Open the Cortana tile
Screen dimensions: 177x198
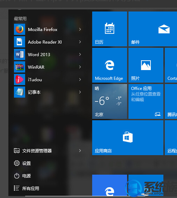pos(171,65)
